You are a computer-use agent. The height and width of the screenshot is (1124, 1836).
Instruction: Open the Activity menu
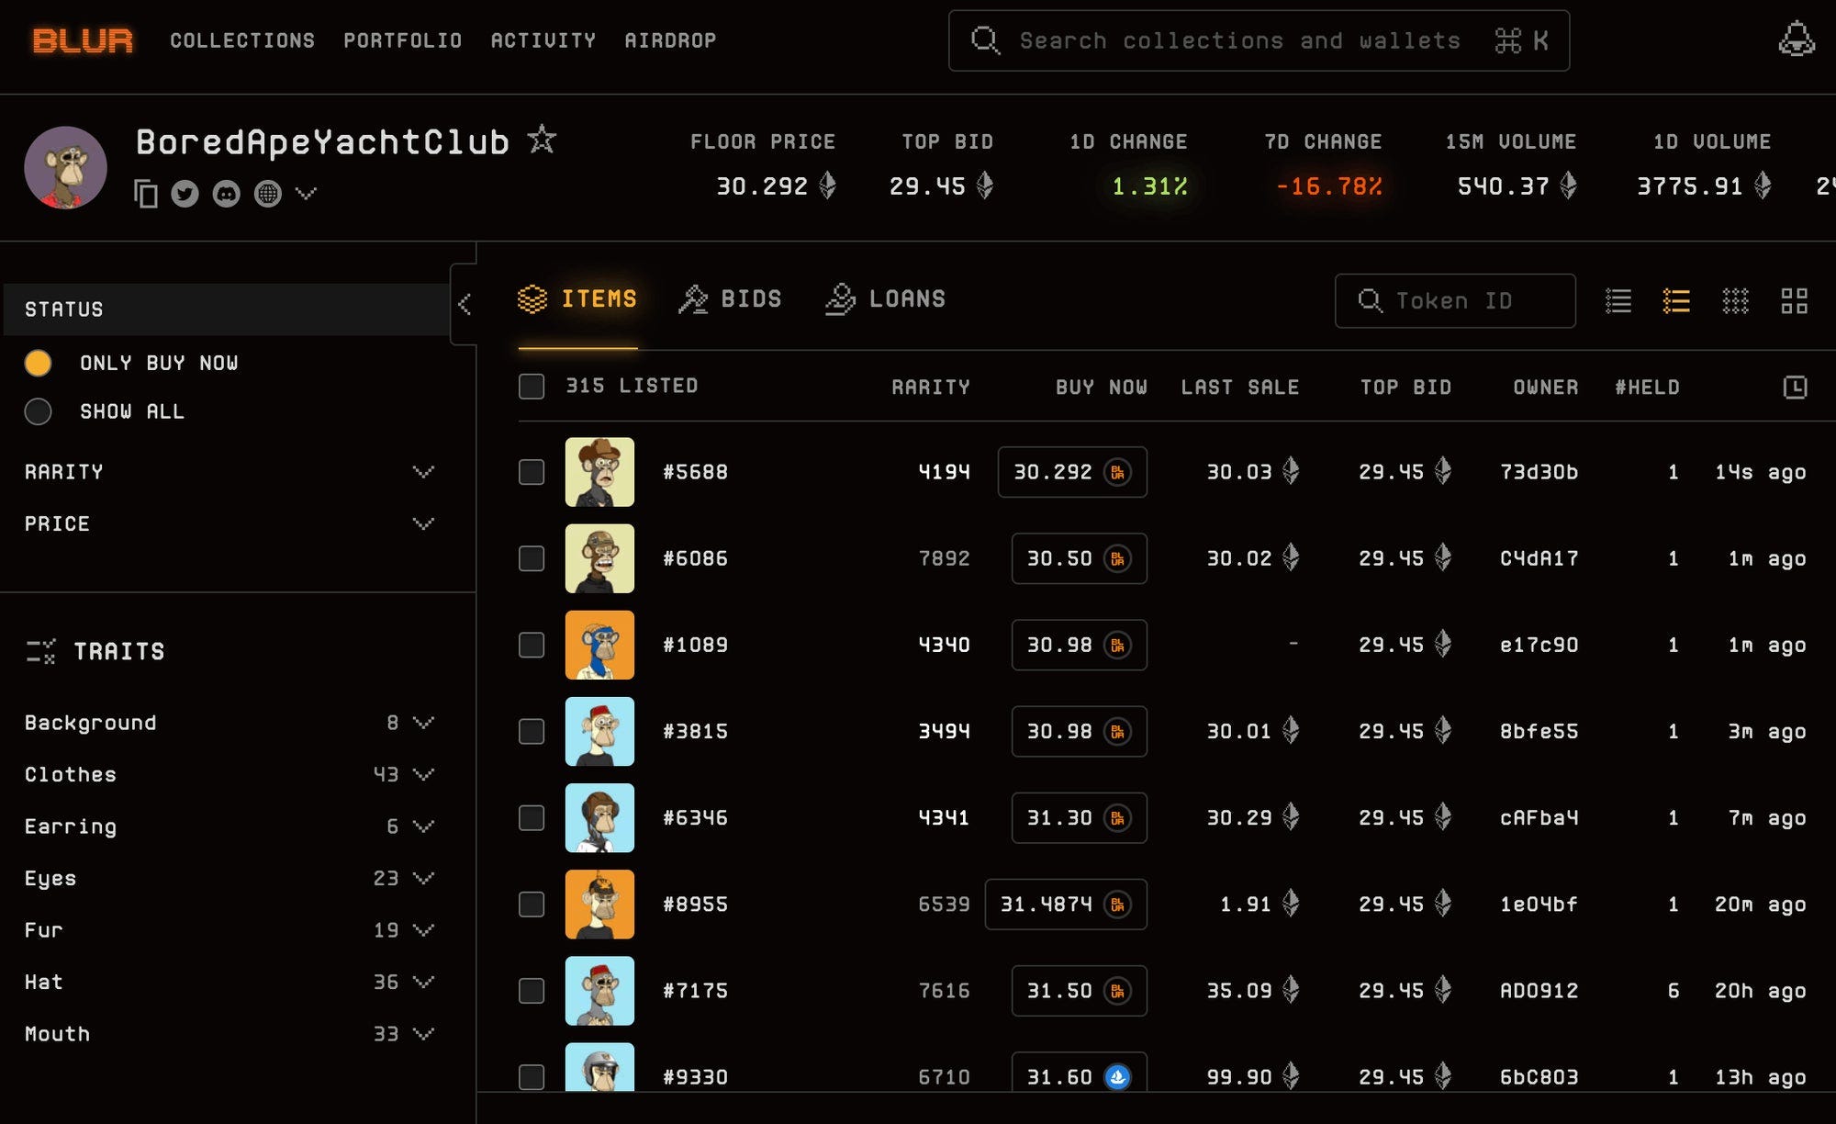[x=543, y=40]
